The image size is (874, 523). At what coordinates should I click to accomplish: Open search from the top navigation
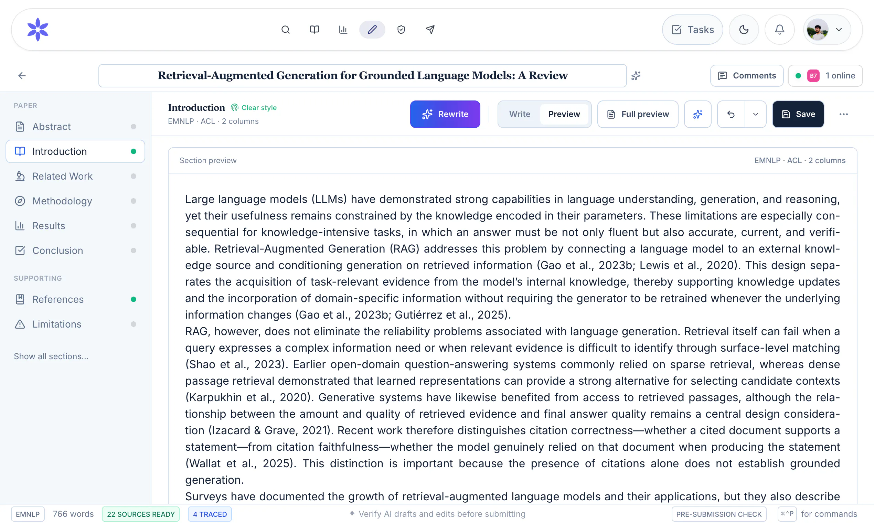(x=286, y=30)
